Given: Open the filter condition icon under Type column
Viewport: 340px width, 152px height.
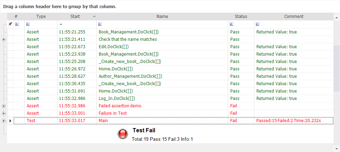Looking at the screenshot, I should click(28, 24).
